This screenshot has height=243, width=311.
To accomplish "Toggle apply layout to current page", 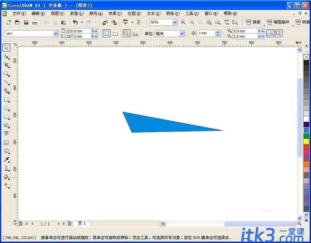I will coord(135,34).
